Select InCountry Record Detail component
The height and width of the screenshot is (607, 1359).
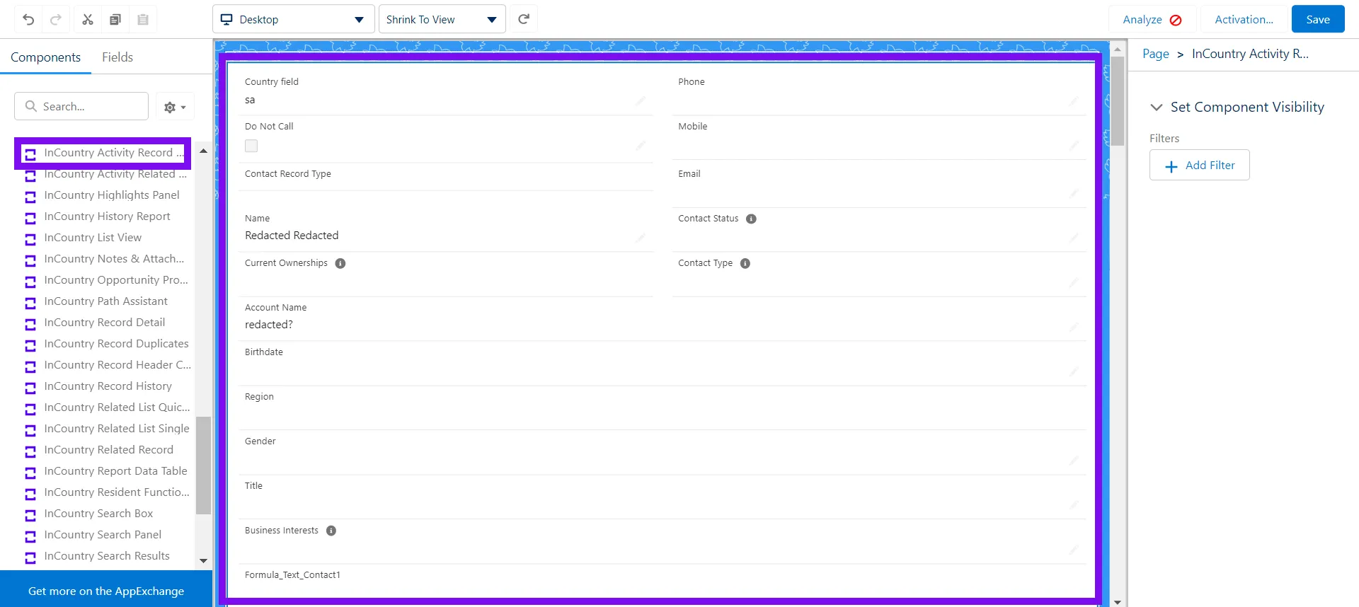104,323
